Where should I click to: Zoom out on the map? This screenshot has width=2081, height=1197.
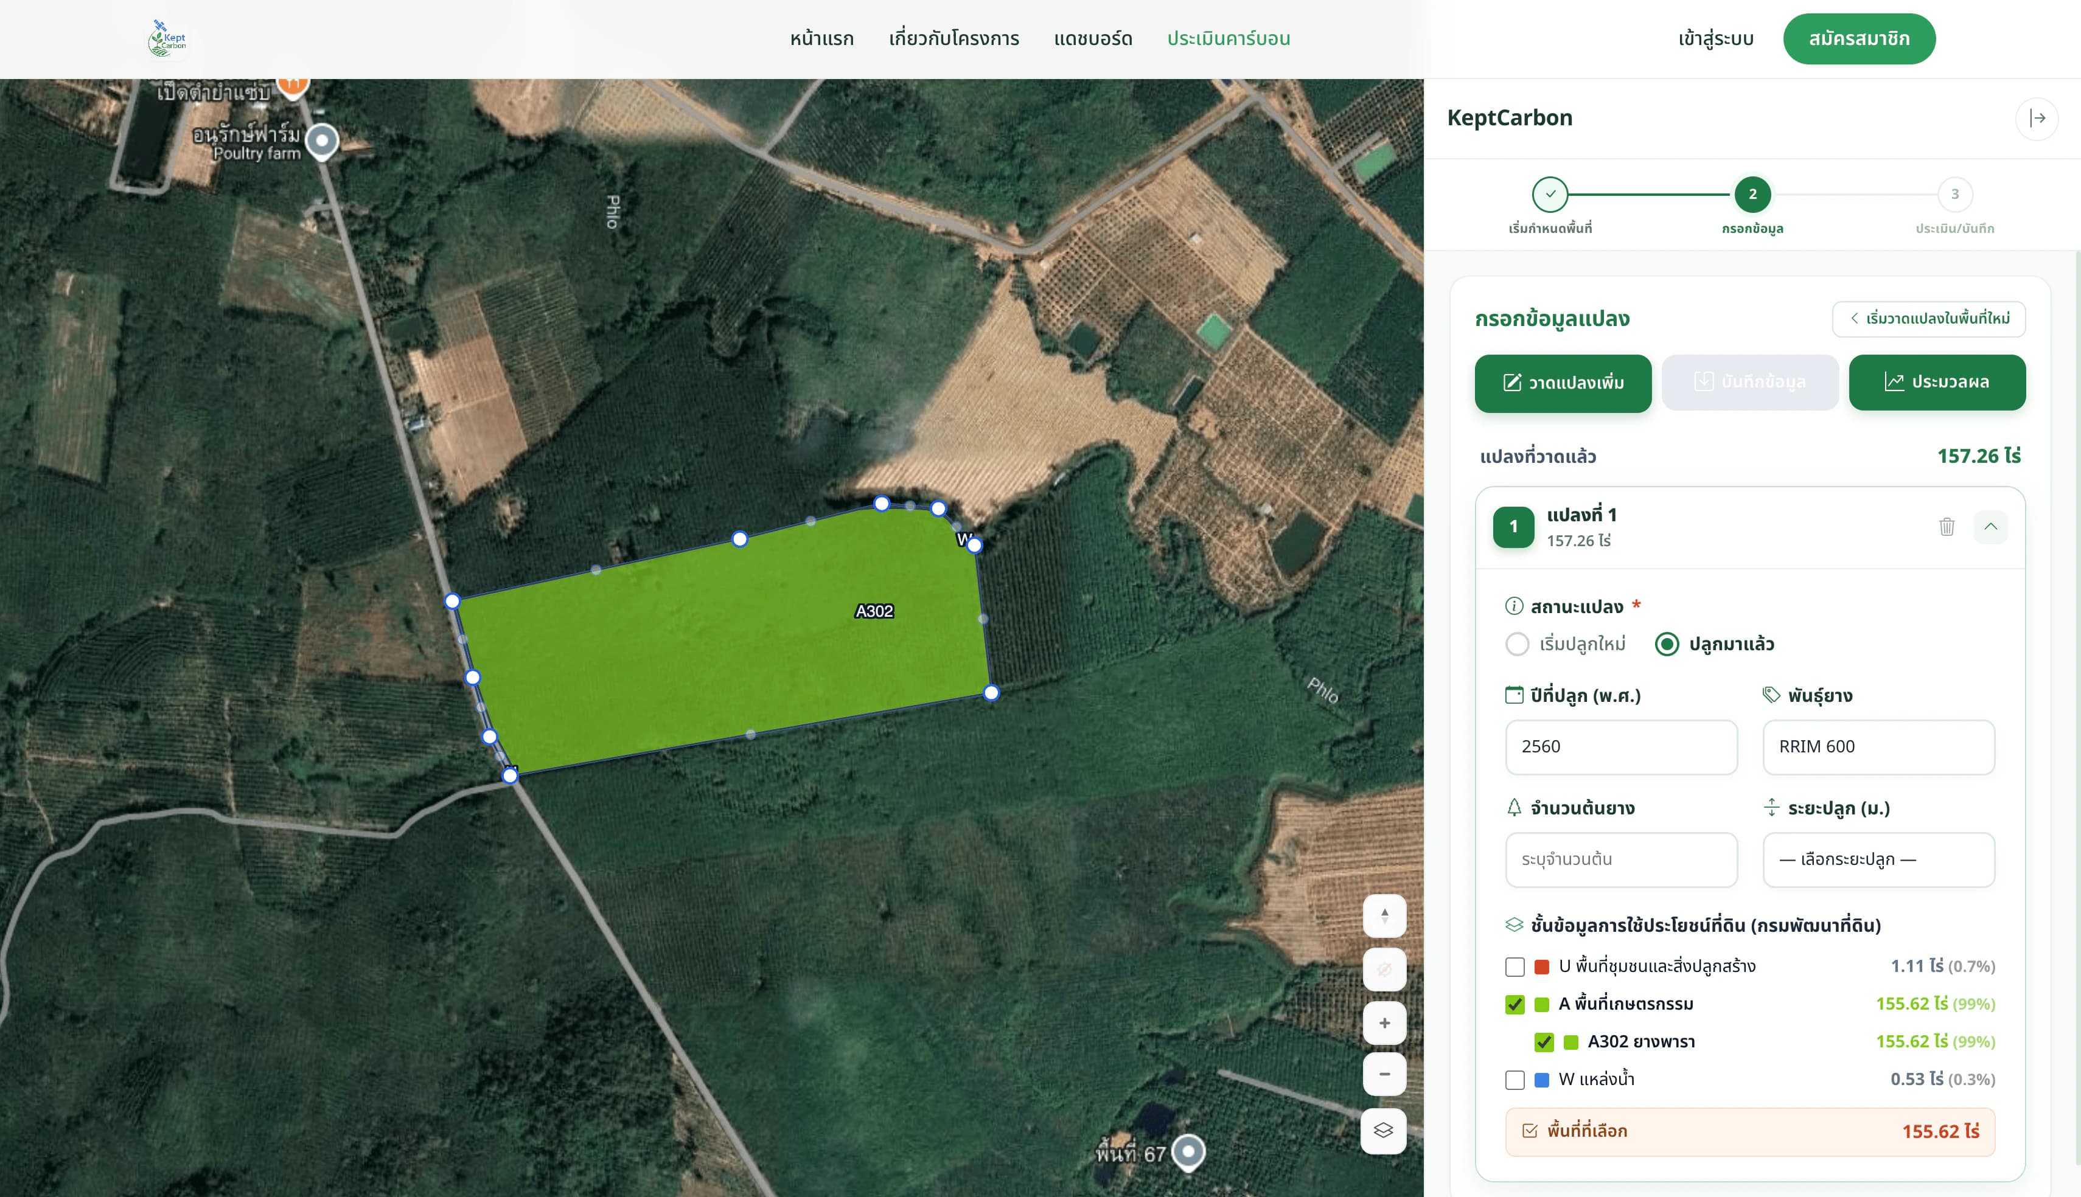tap(1384, 1074)
